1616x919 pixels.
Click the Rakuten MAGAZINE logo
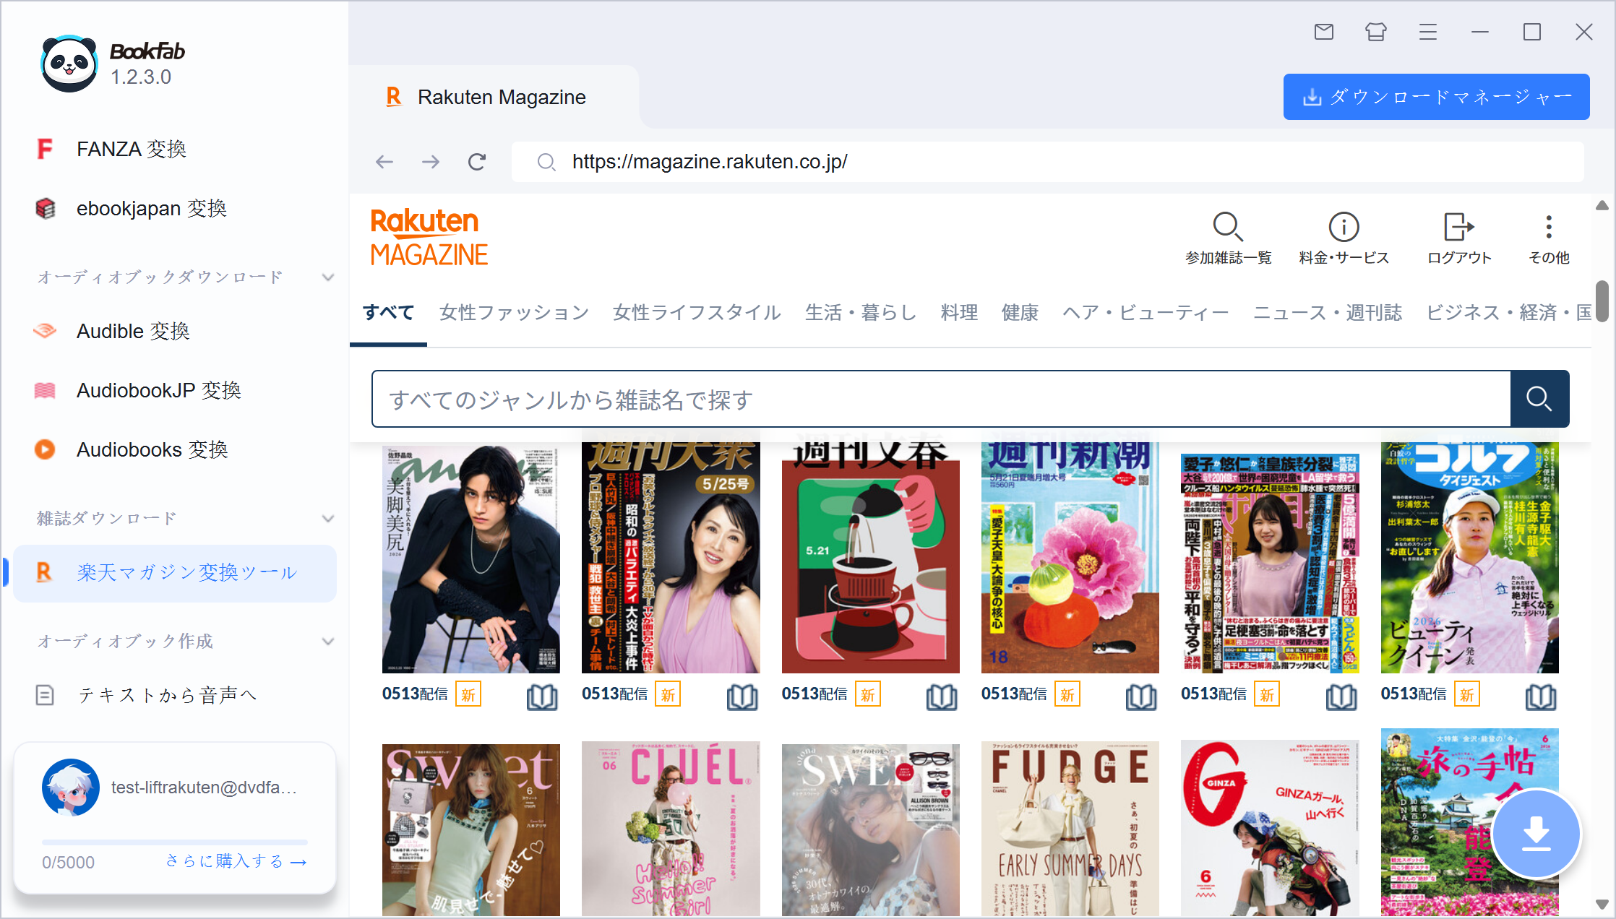429,237
